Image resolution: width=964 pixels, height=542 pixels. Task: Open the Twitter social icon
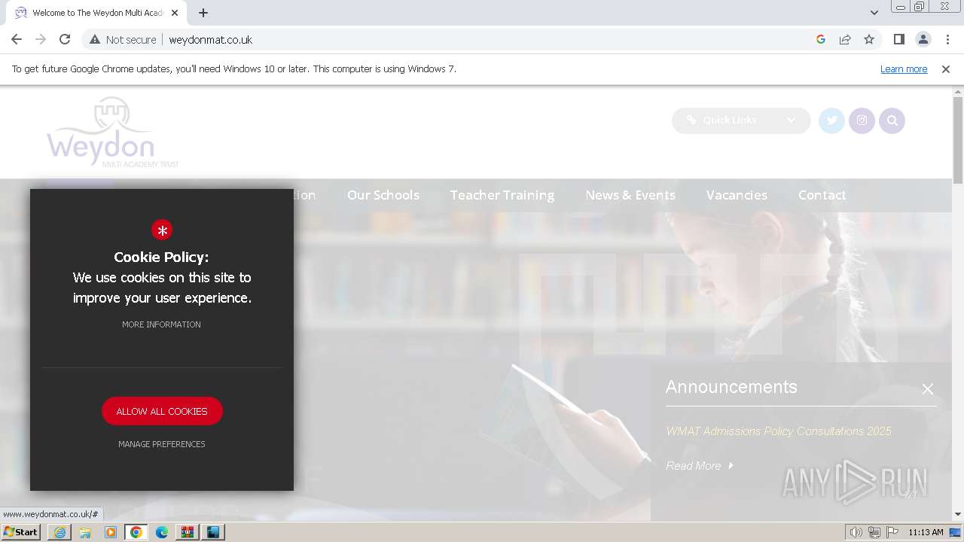point(831,120)
